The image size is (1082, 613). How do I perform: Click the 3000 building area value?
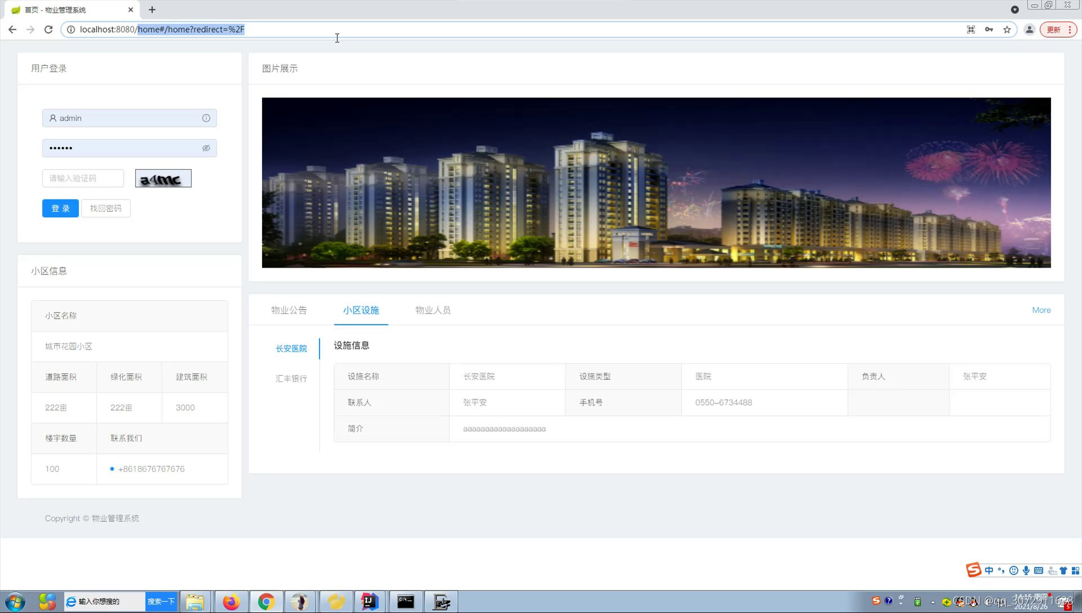point(185,407)
